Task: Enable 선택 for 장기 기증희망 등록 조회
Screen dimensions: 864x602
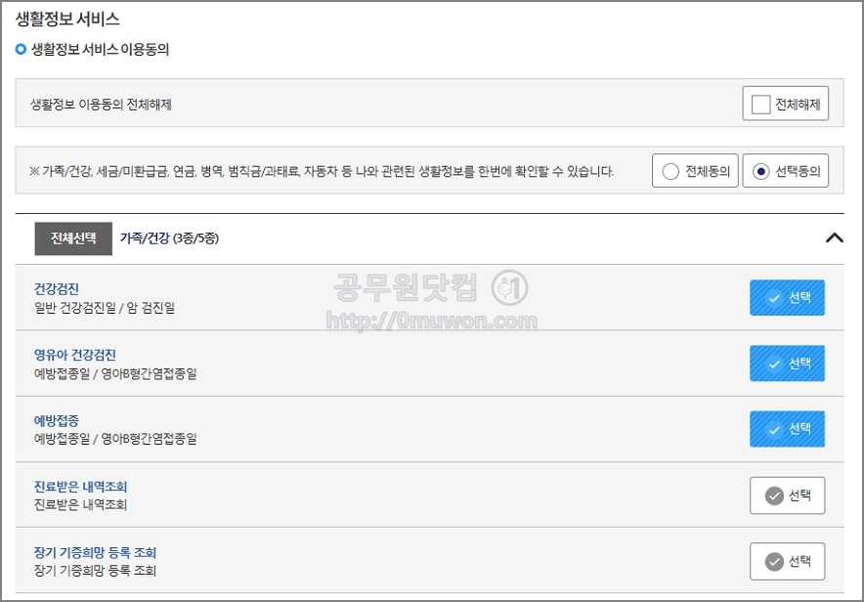Action: click(x=787, y=561)
